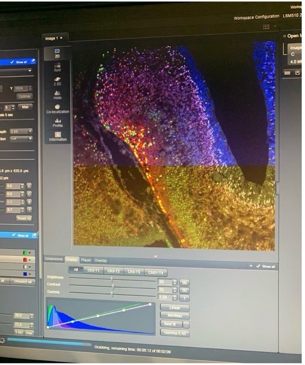Switch to the Dimensions tab

tap(54, 259)
